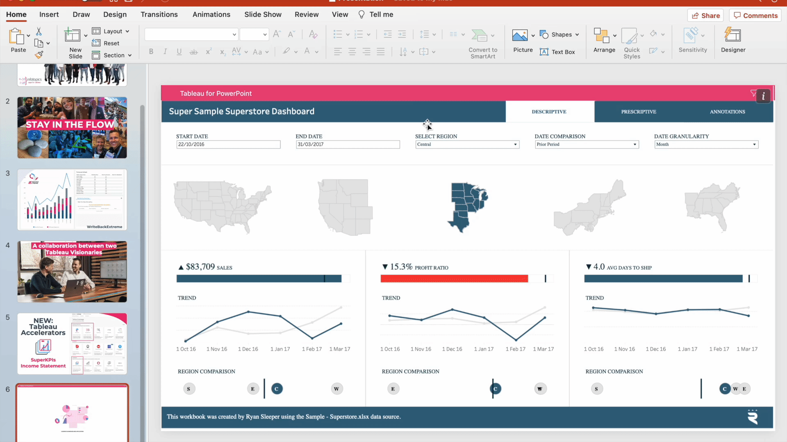The width and height of the screenshot is (787, 442).
Task: Switch to the PRESCRIPTIVE tab
Action: [638, 112]
